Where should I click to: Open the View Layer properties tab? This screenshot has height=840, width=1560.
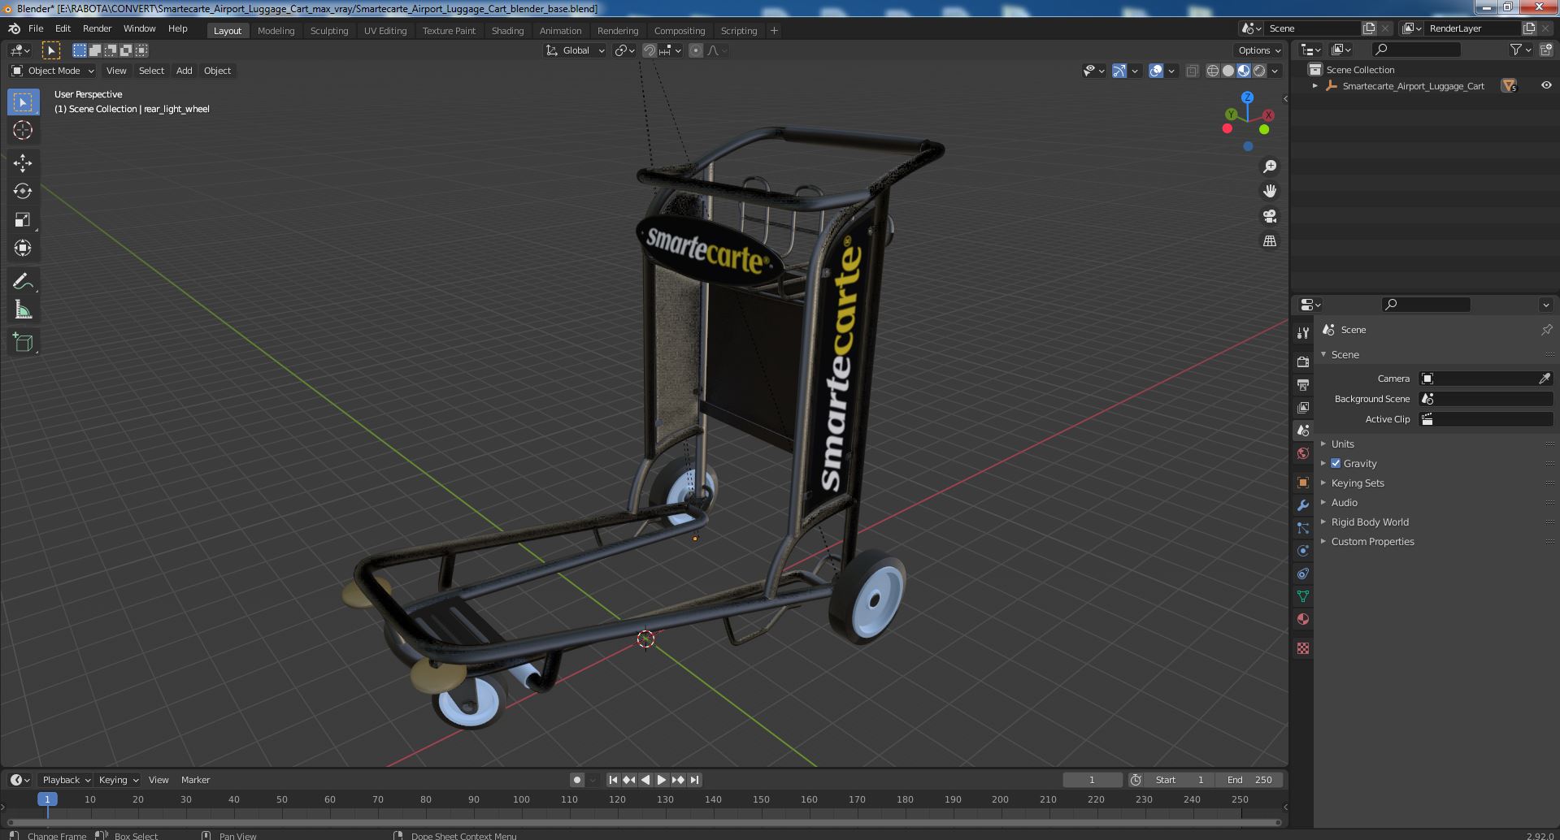[x=1303, y=407]
